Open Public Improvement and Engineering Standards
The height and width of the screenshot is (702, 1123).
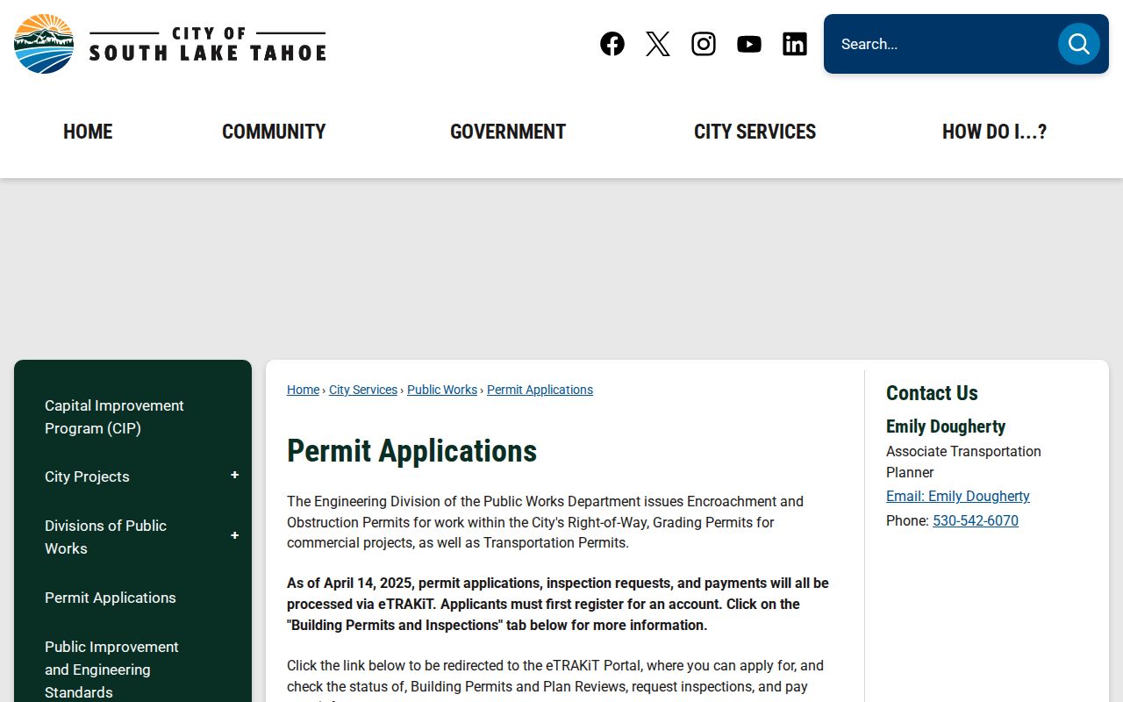(111, 670)
